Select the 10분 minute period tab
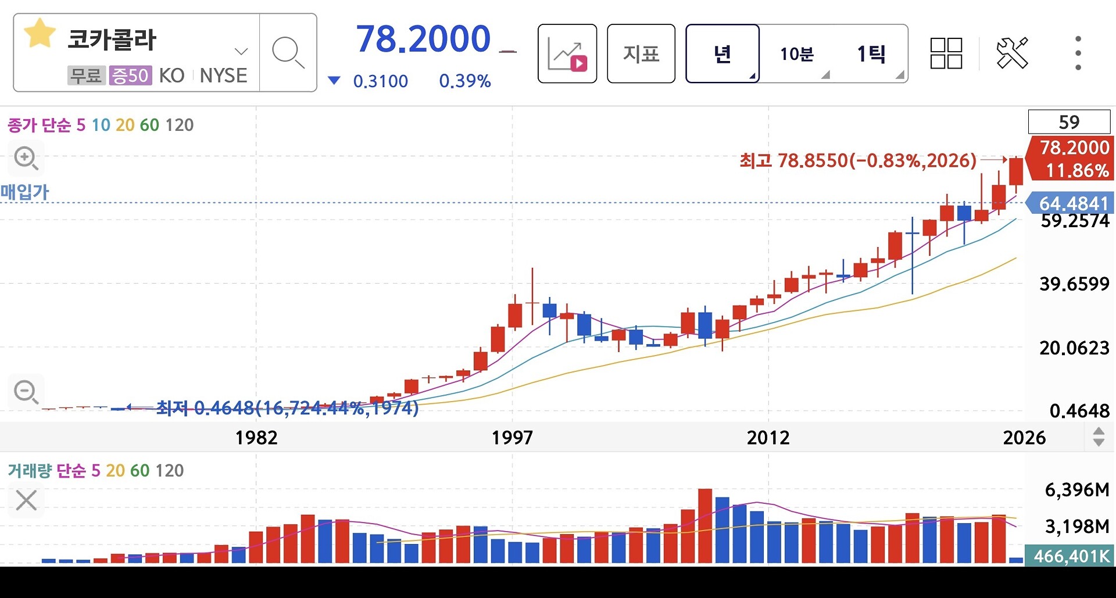The height and width of the screenshot is (598, 1116). (797, 53)
